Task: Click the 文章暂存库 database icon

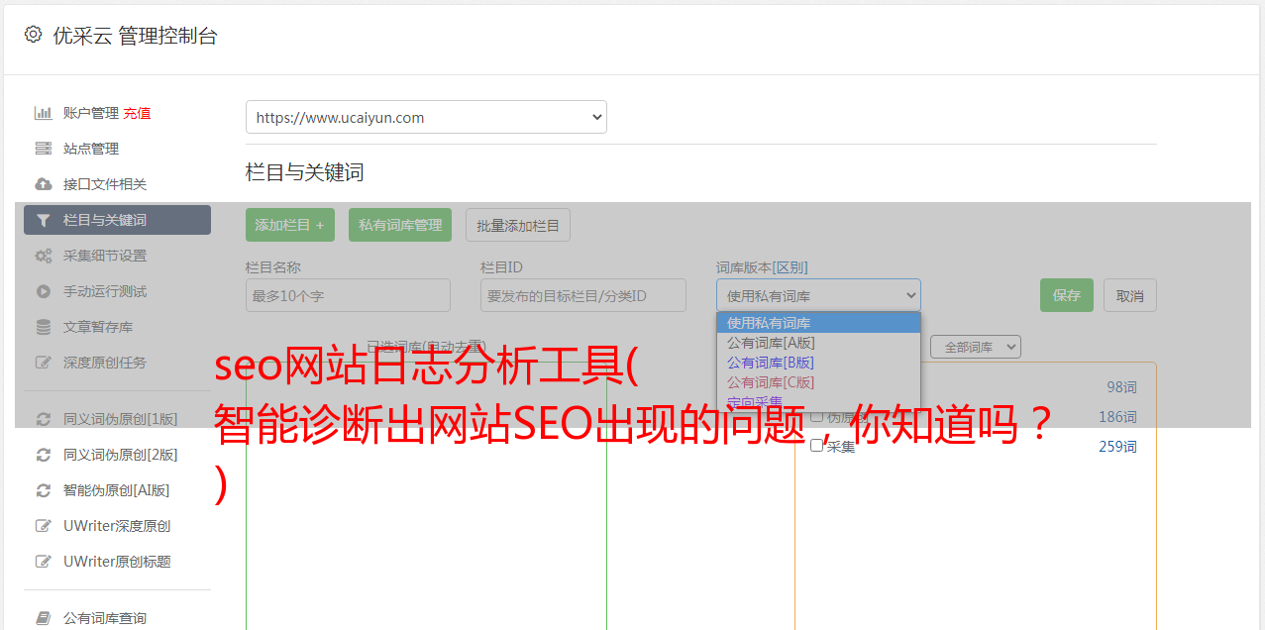Action: 44,327
